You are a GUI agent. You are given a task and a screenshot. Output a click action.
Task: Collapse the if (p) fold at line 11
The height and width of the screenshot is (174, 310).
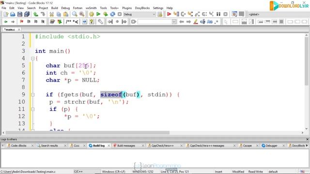(x=32, y=109)
